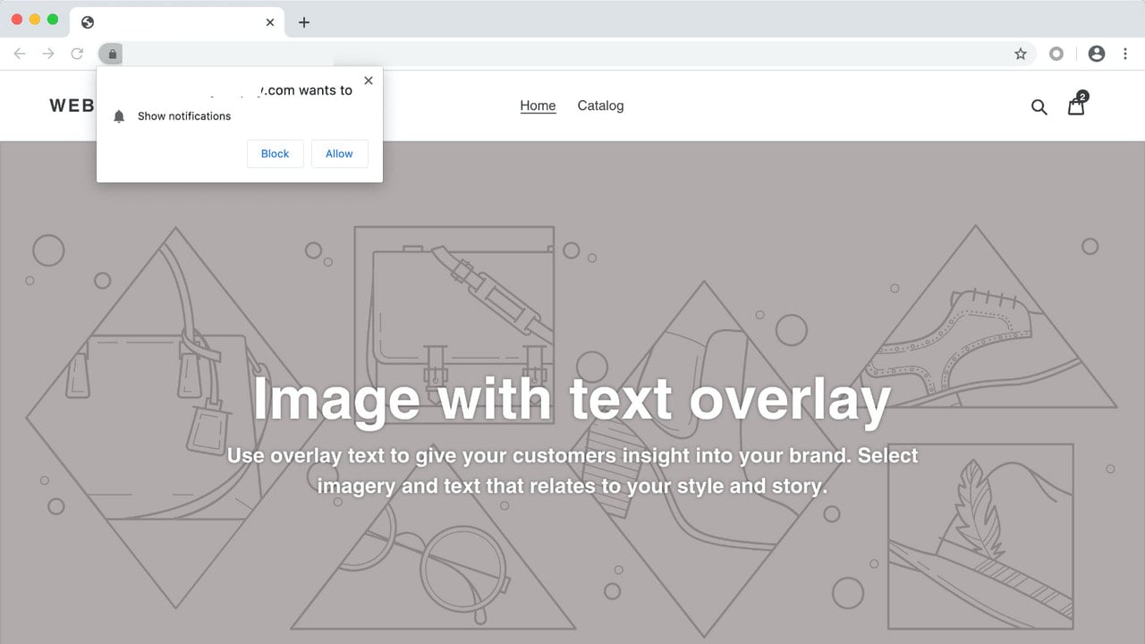Click the bell icon beside Show notifications
Screen dimensions: 1145x644
[x=119, y=116]
